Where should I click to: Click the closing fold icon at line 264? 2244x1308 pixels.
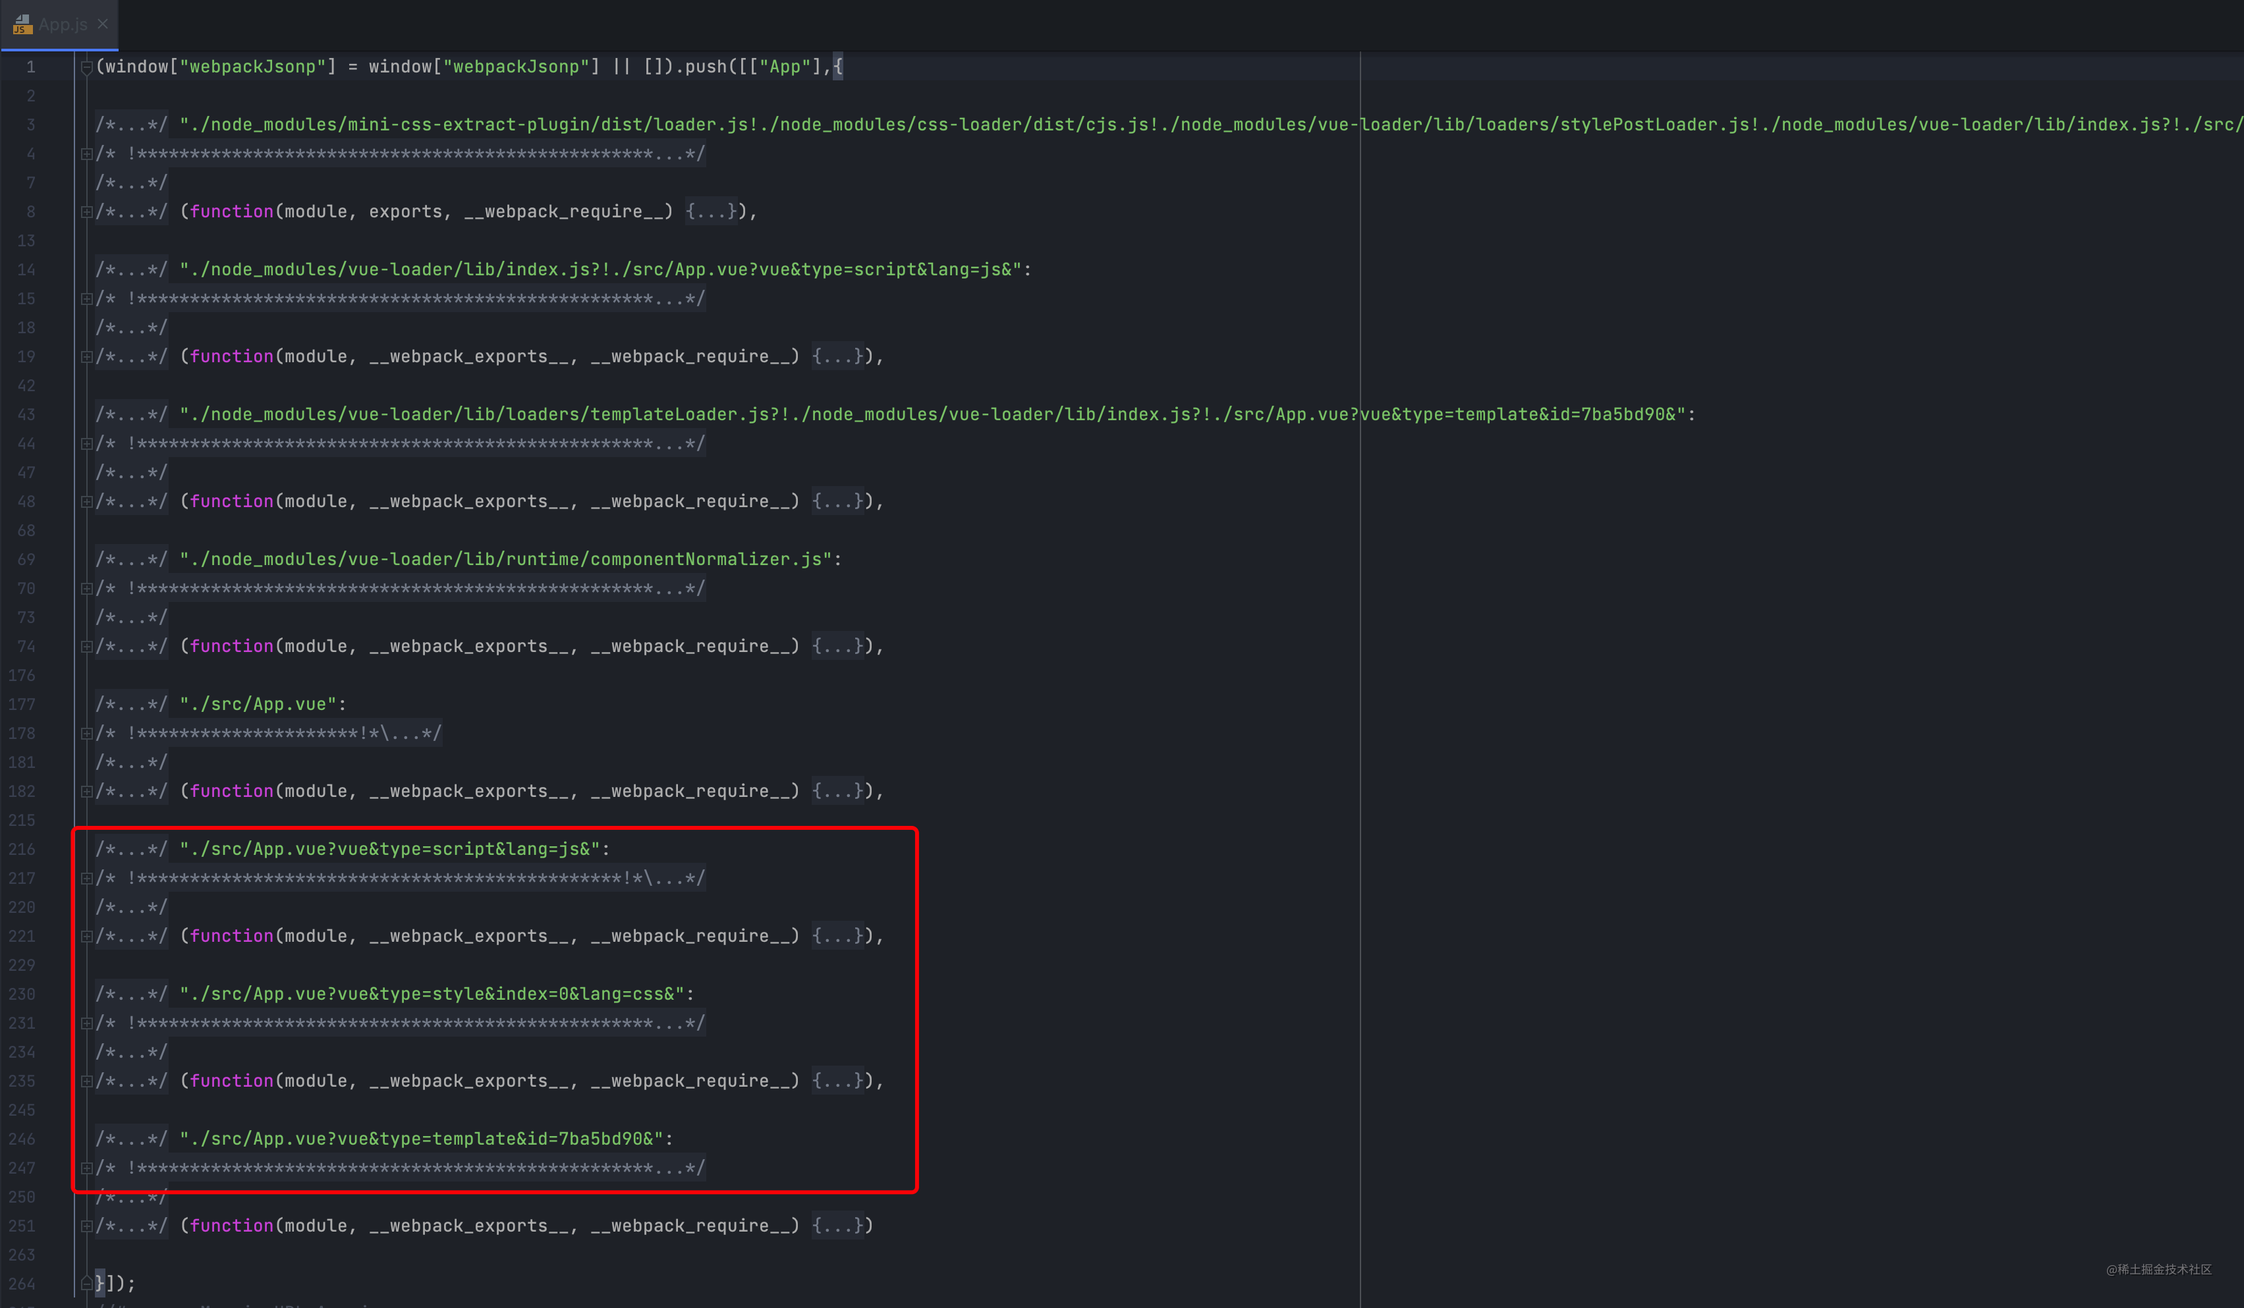point(86,1283)
